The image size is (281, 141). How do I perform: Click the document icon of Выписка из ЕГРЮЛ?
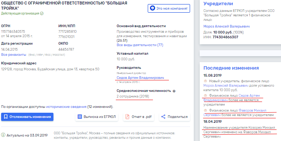(x=79, y=117)
